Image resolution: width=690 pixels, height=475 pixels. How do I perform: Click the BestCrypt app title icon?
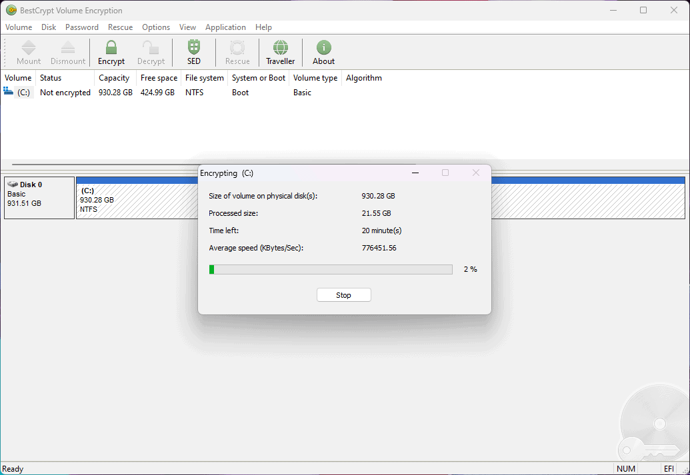pyautogui.click(x=11, y=10)
